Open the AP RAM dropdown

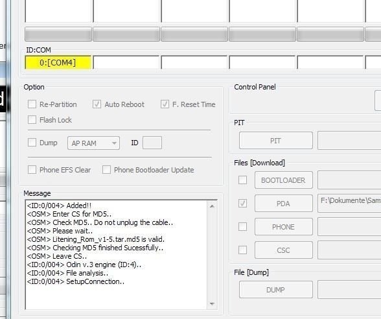tap(93, 143)
